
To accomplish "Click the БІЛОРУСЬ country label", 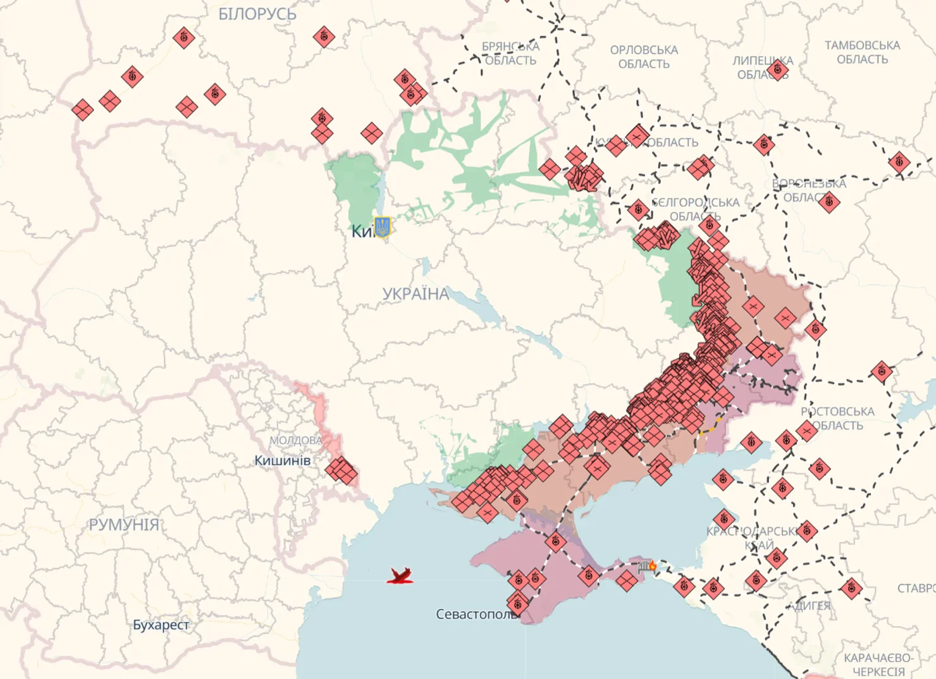I will [257, 14].
